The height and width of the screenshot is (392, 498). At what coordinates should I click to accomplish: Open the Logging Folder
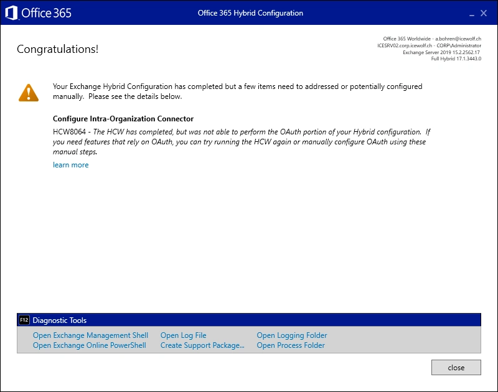(x=291, y=335)
